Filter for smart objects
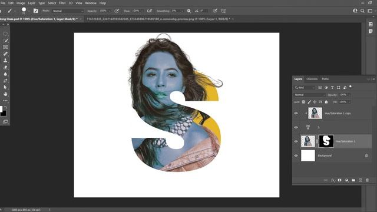The height and width of the screenshot is (212, 377). coord(345,88)
